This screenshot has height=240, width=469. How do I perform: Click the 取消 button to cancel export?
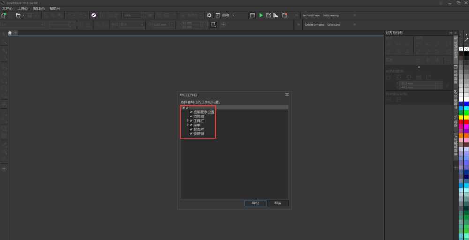tap(278, 203)
